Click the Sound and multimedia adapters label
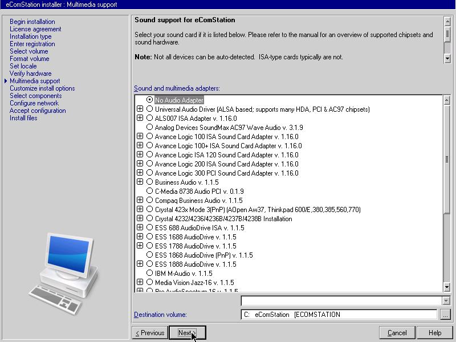The image size is (456, 342). coord(177,88)
